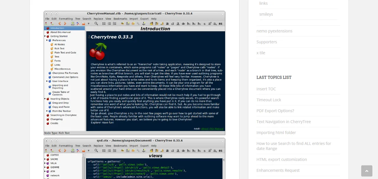This screenshot has height=179, width=378.
Task: Expand the From the Toolbar node
Action: 47,111
